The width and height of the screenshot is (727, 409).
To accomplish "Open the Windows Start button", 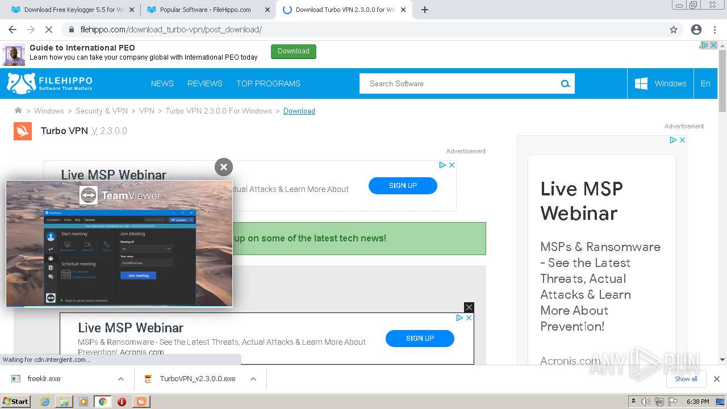I will click(x=15, y=401).
